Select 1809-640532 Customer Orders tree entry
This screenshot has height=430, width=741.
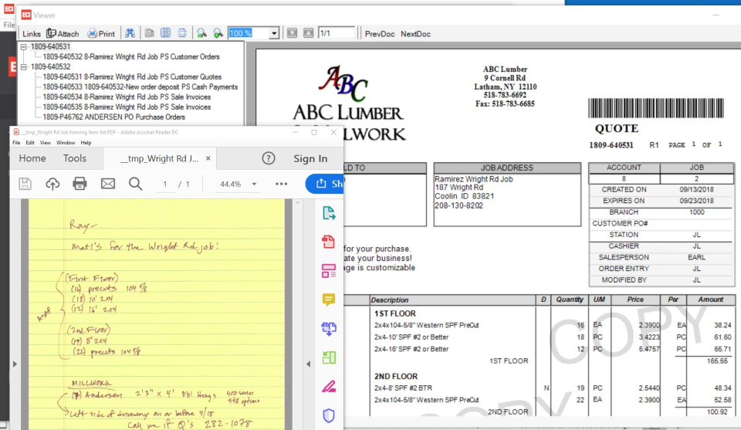coord(131,56)
